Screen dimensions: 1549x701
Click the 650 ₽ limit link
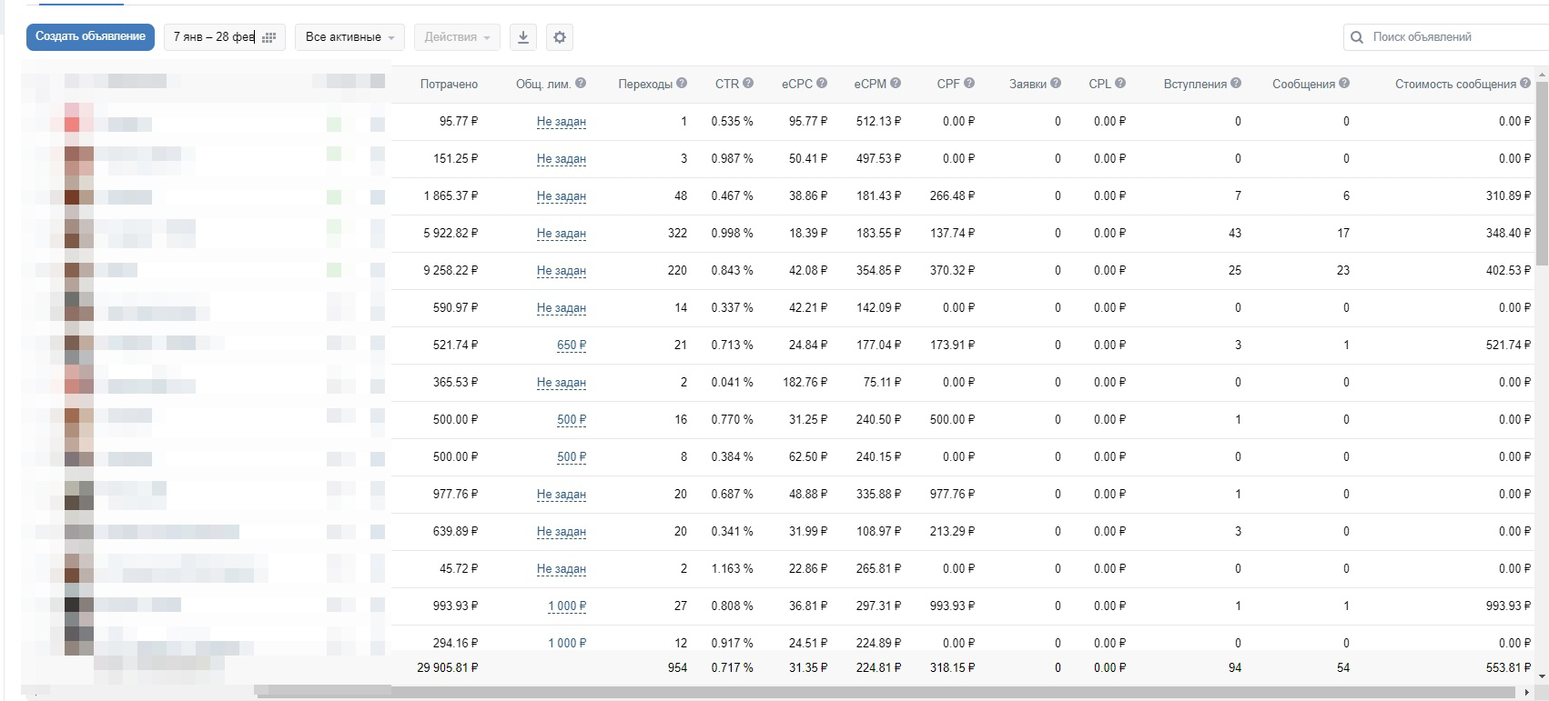tap(572, 345)
